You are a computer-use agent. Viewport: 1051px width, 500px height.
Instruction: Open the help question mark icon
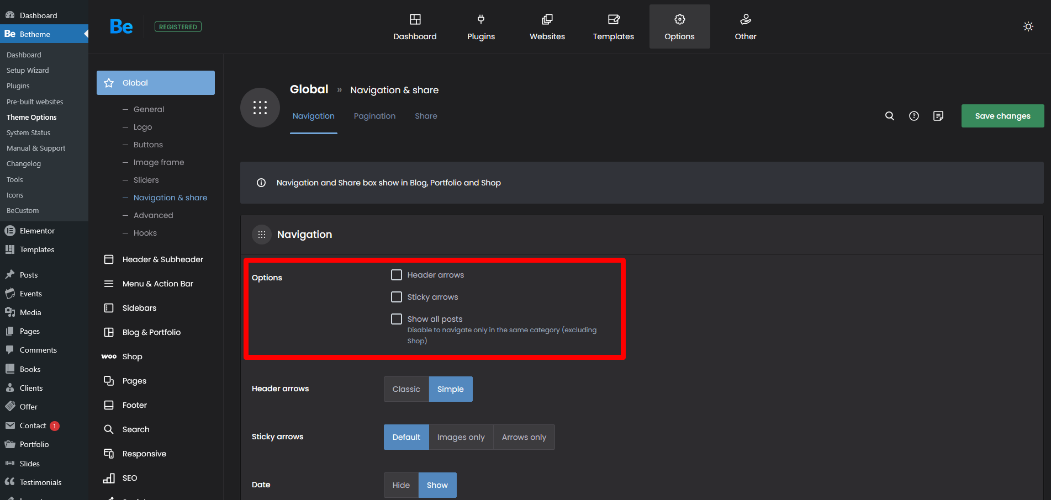click(x=914, y=116)
